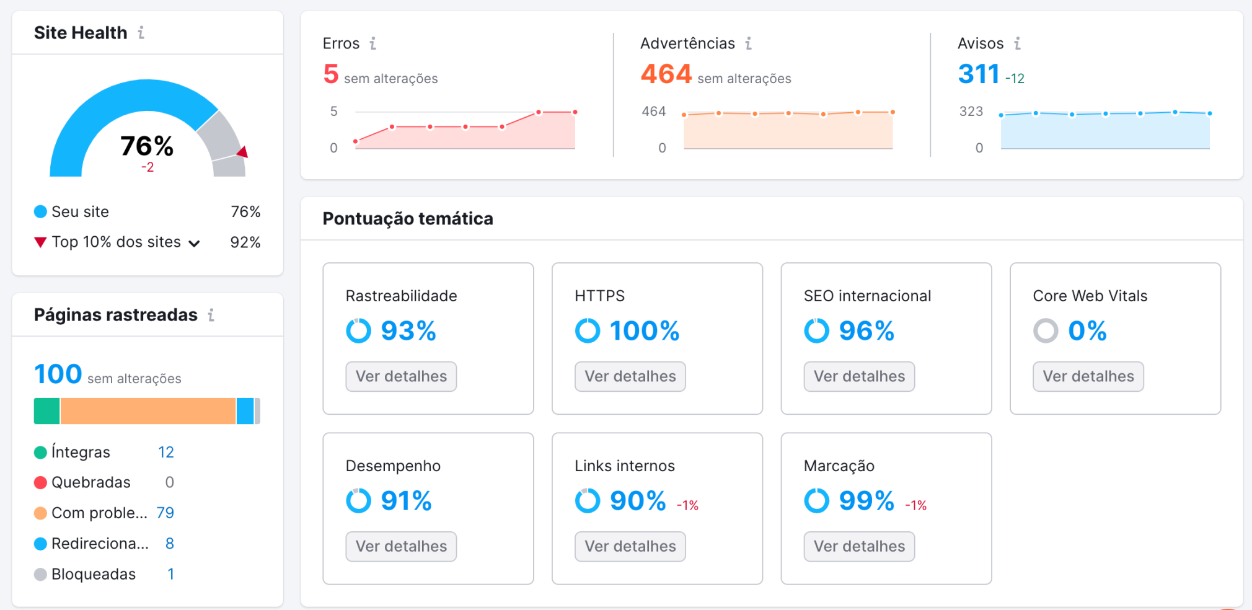Open the Redirecionadas pages count link
This screenshot has height=610, width=1252.
tap(169, 544)
